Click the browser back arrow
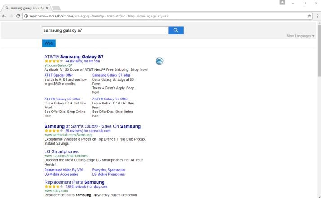The image size is (321, 198). click(4, 16)
